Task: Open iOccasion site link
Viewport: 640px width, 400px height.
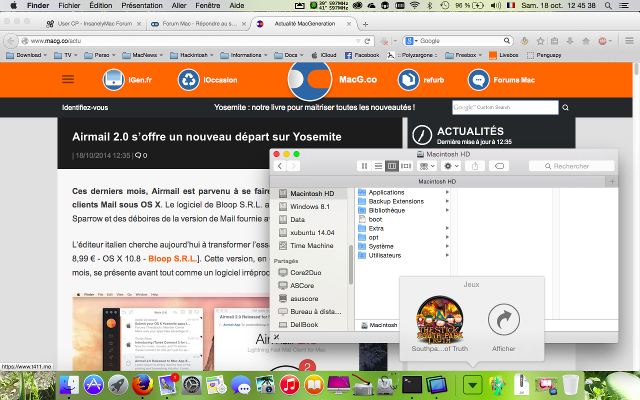Action: coord(207,79)
